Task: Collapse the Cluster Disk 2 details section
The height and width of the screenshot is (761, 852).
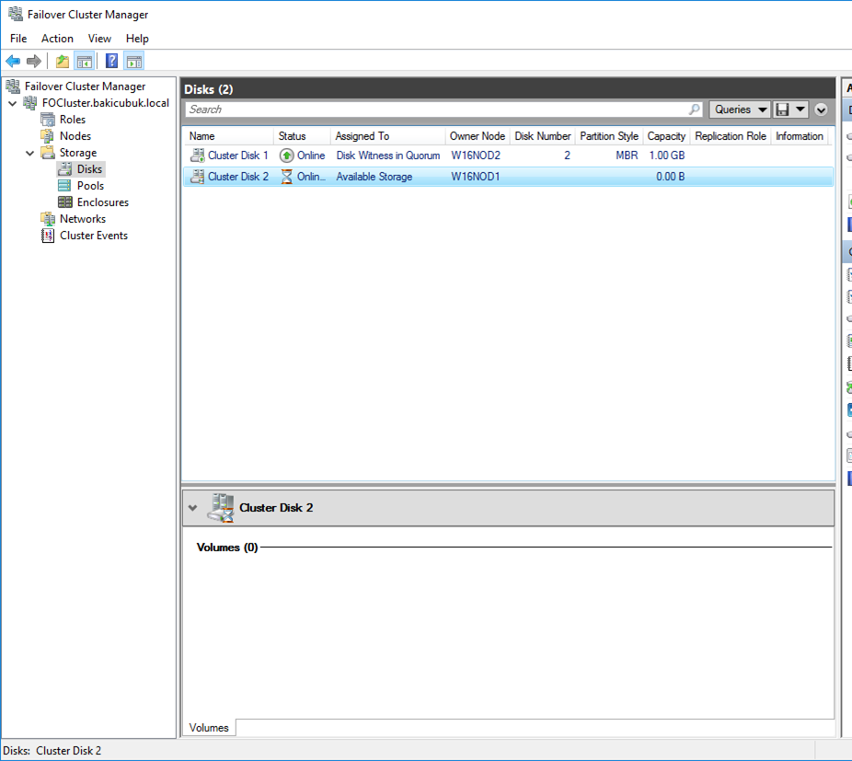Action: coord(192,508)
